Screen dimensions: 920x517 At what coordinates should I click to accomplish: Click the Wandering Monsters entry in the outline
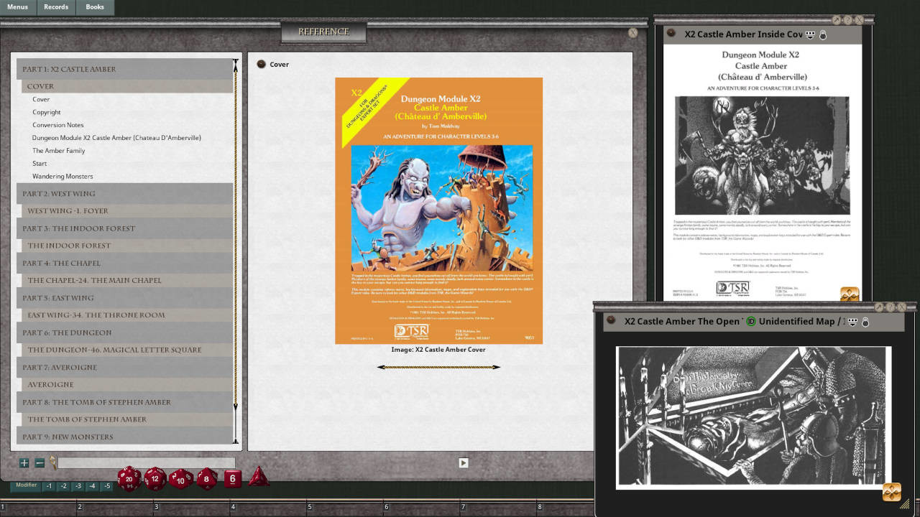click(x=63, y=176)
